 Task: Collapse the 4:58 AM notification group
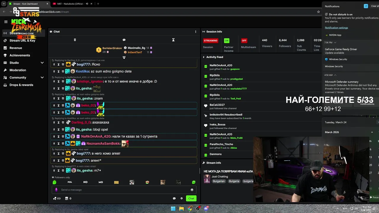(x=335, y=75)
